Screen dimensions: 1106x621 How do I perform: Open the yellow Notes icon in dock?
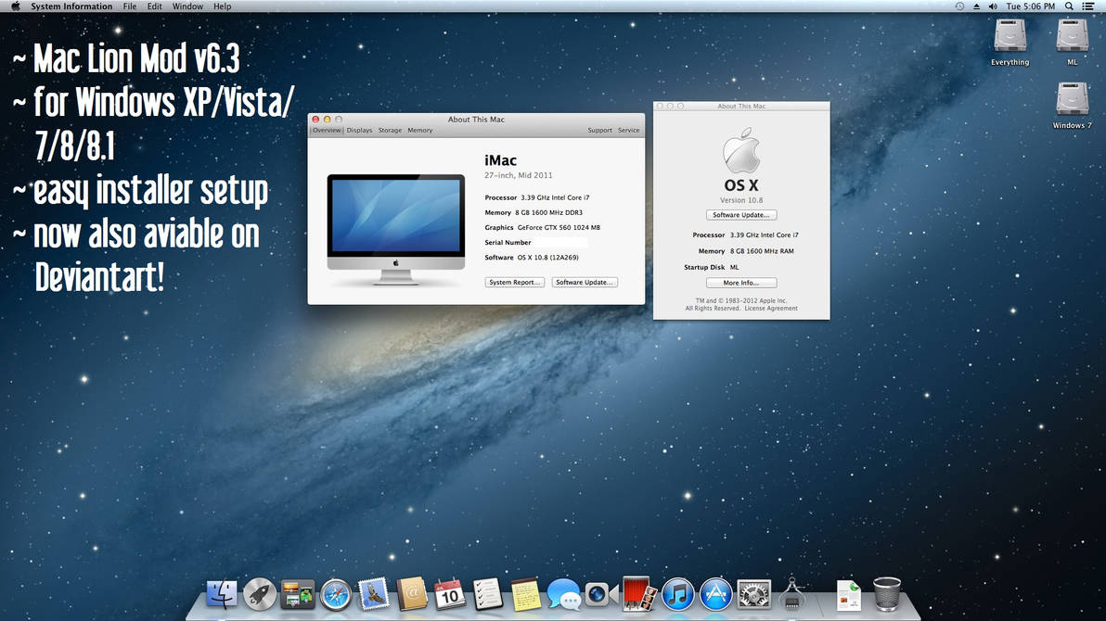[525, 594]
